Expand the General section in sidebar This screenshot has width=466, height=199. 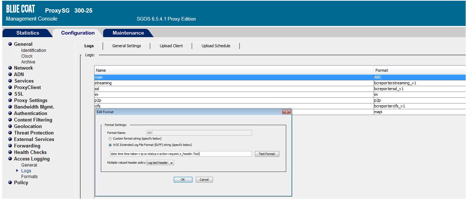(23, 44)
